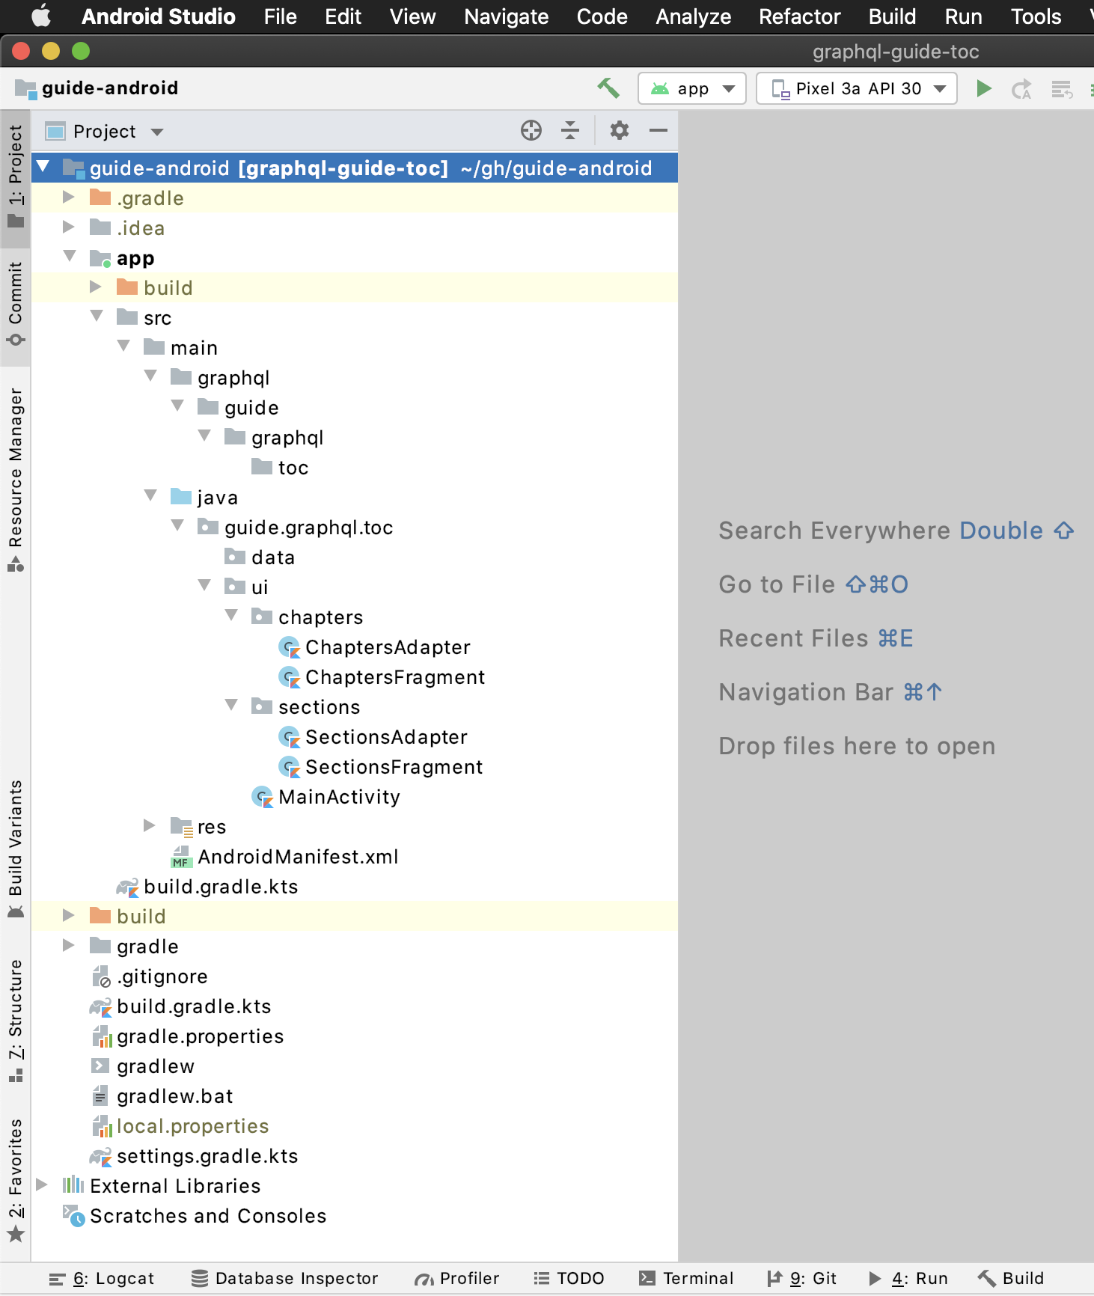Click Apply Changes and Restart Activity icon
This screenshot has width=1094, height=1296.
1021,89
